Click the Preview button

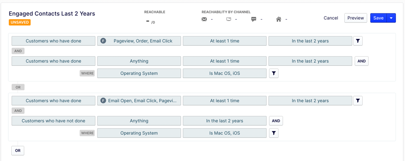[356, 18]
